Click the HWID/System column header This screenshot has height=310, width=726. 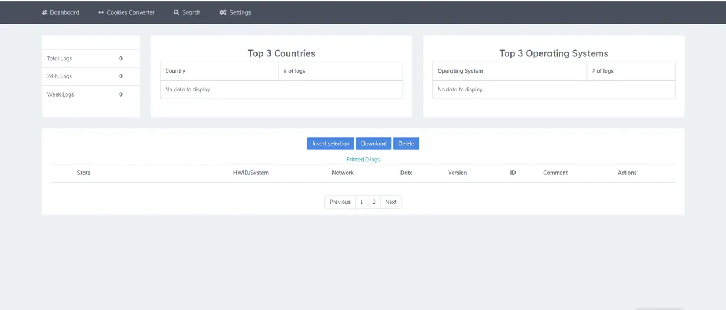click(x=251, y=173)
